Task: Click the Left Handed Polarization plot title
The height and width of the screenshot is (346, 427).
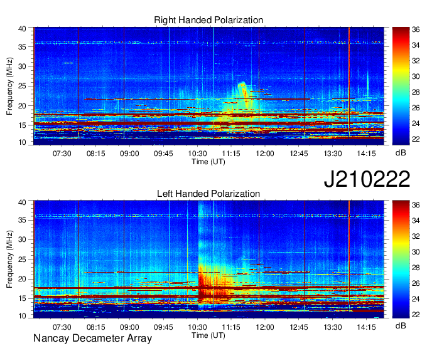Action: [208, 194]
